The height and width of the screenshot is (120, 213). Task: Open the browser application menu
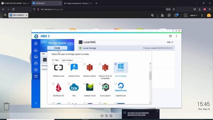tap(210, 9)
